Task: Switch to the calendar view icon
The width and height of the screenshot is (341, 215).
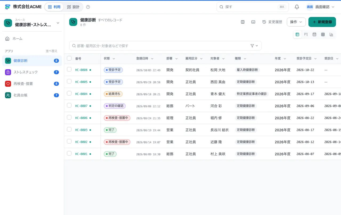Action: (x=314, y=34)
